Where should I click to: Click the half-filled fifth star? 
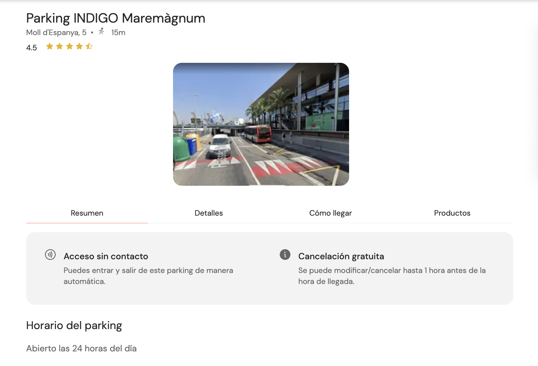pos(90,46)
